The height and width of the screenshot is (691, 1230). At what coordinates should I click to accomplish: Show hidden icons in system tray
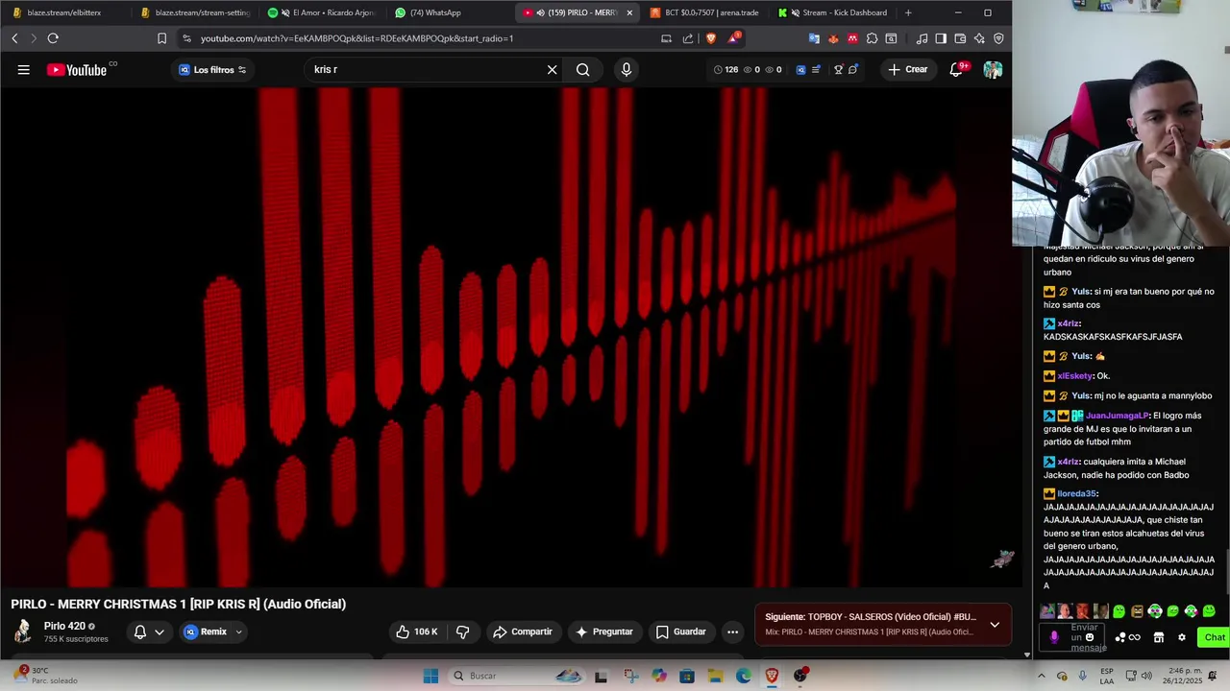click(x=1041, y=676)
